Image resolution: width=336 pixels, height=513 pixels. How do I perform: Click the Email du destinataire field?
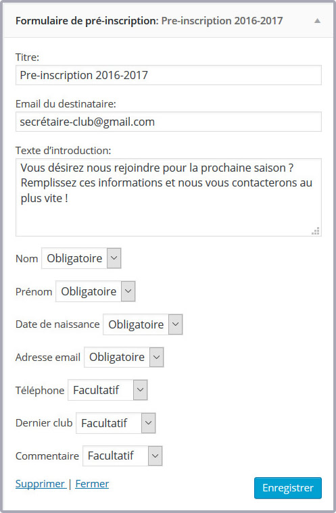point(168,122)
